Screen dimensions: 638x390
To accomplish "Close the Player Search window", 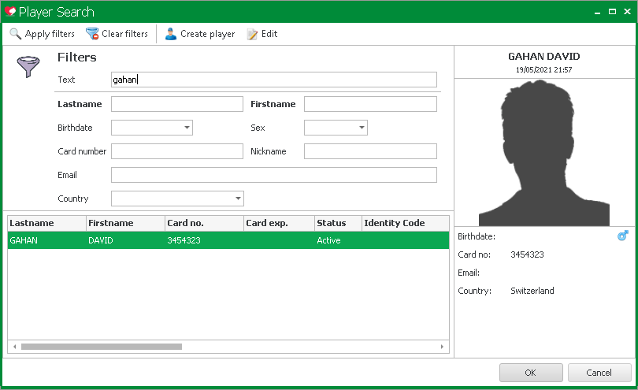I will pos(627,11).
